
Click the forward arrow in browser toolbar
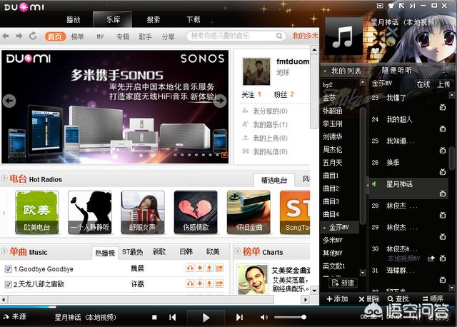click(x=19, y=36)
